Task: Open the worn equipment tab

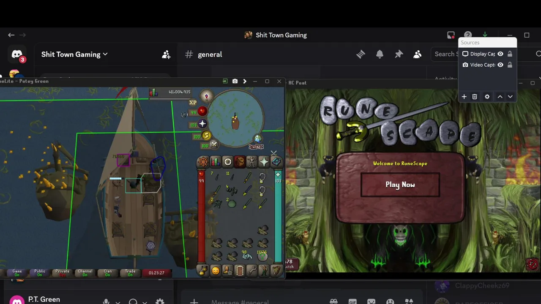Action: [x=251, y=162]
